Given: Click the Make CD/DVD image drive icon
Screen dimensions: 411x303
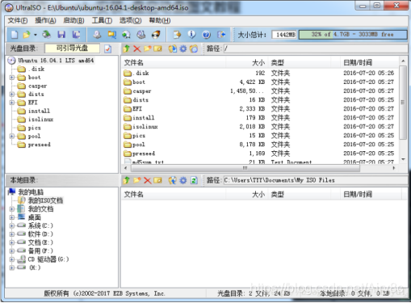Looking at the screenshot, I should tap(97, 35).
